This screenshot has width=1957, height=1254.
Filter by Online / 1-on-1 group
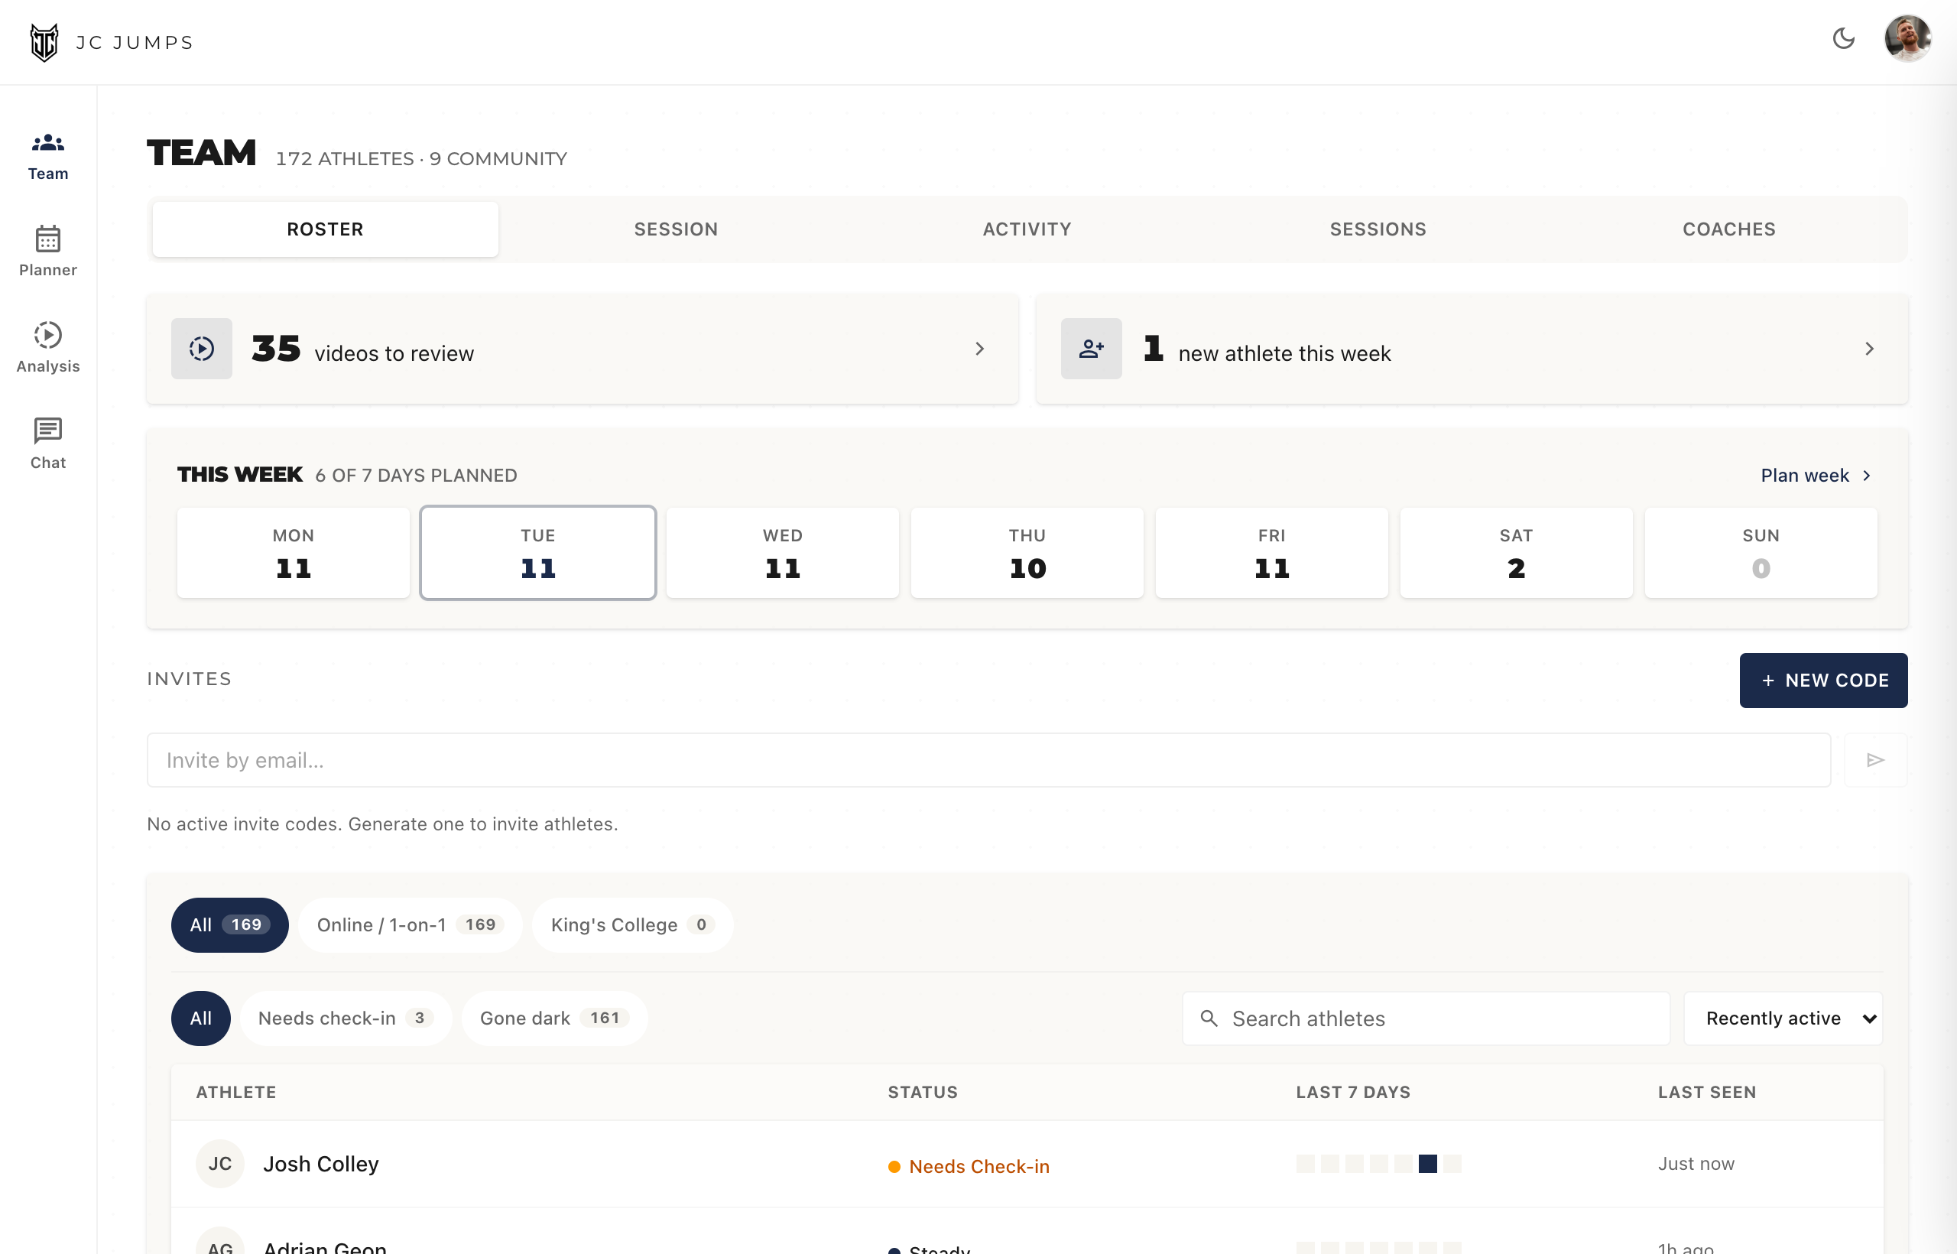tap(411, 924)
